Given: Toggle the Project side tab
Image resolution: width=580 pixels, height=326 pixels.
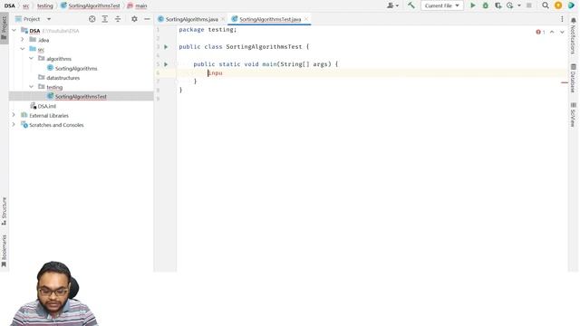Looking at the screenshot, I should click(x=4, y=28).
